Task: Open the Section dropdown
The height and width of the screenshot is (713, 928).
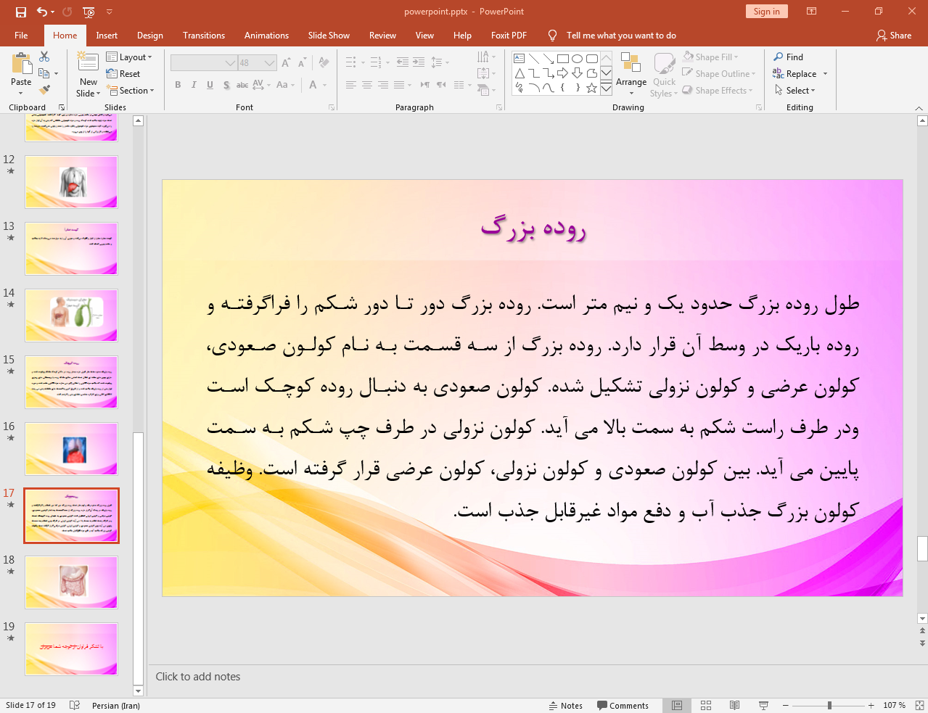Action: point(131,91)
